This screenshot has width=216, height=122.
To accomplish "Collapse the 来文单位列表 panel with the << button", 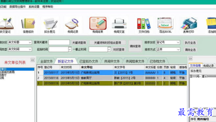I will click(x=33, y=60).
